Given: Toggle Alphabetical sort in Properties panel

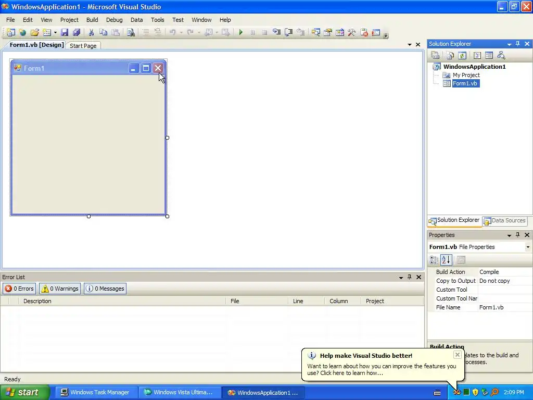Looking at the screenshot, I should pos(446,260).
